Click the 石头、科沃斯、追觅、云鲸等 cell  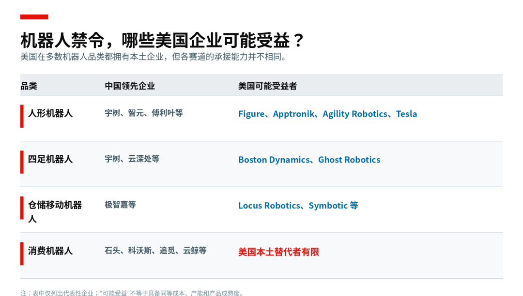point(155,251)
